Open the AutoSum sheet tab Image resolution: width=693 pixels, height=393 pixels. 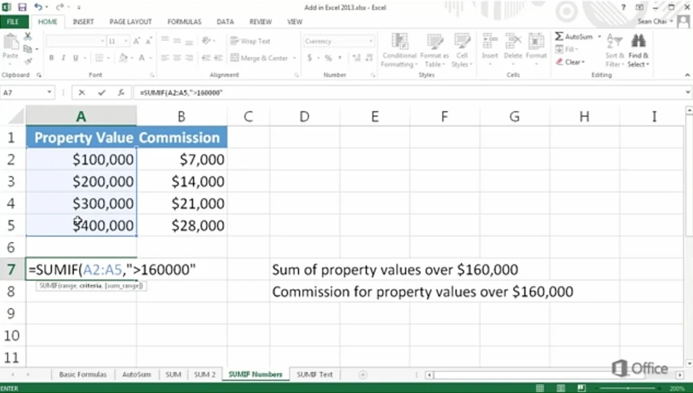coord(136,375)
